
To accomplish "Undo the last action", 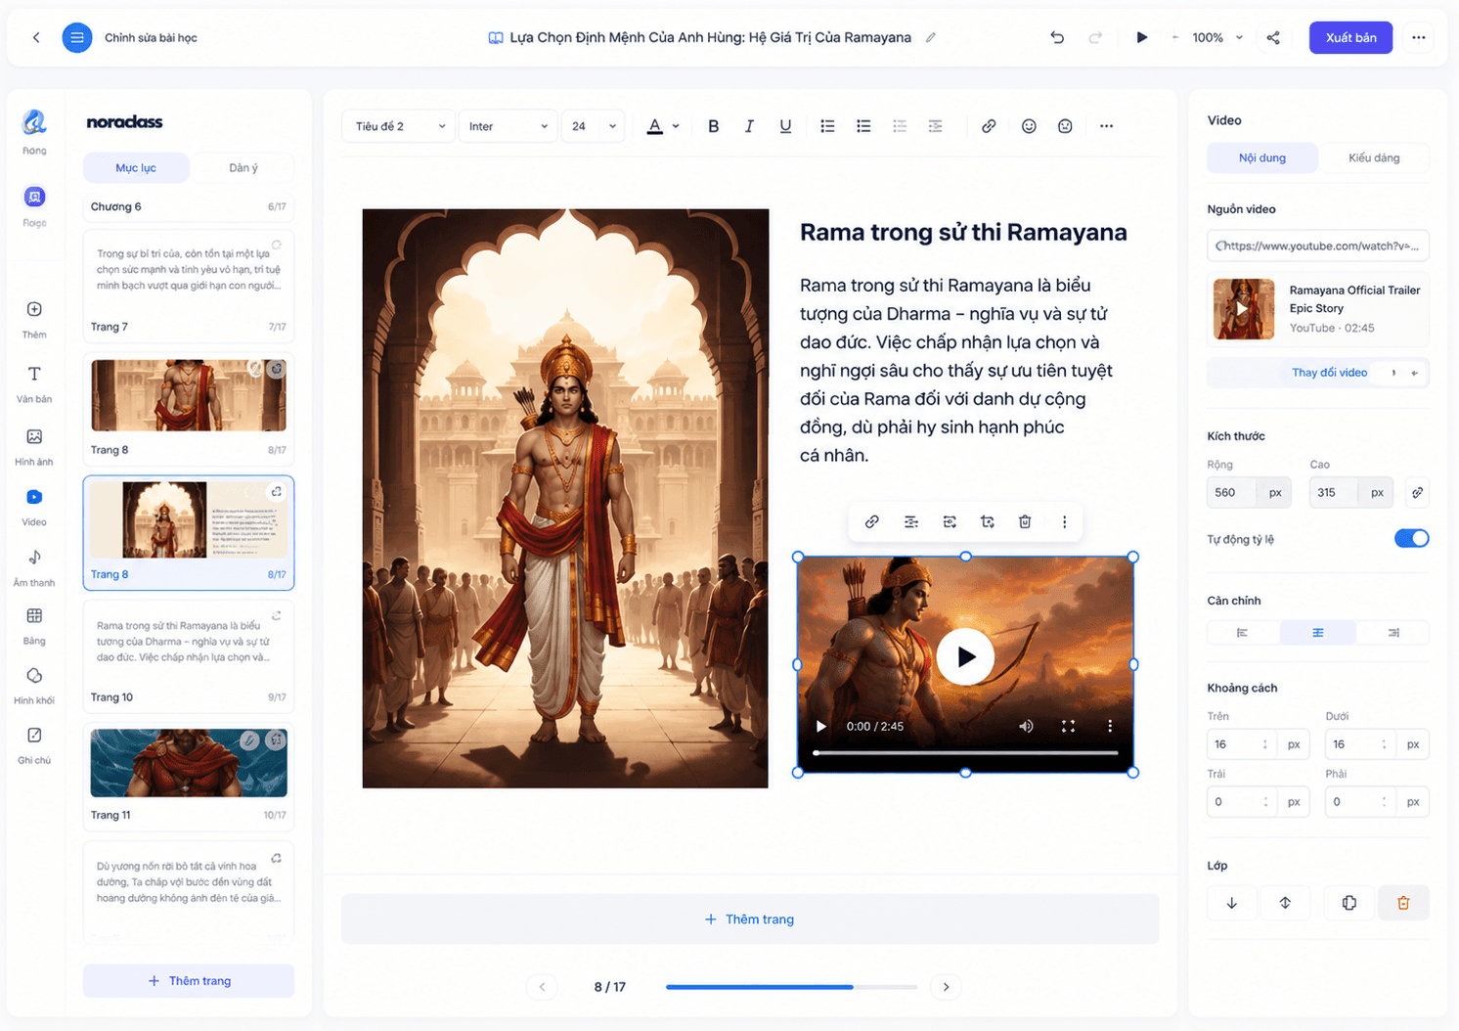I will (x=1057, y=37).
